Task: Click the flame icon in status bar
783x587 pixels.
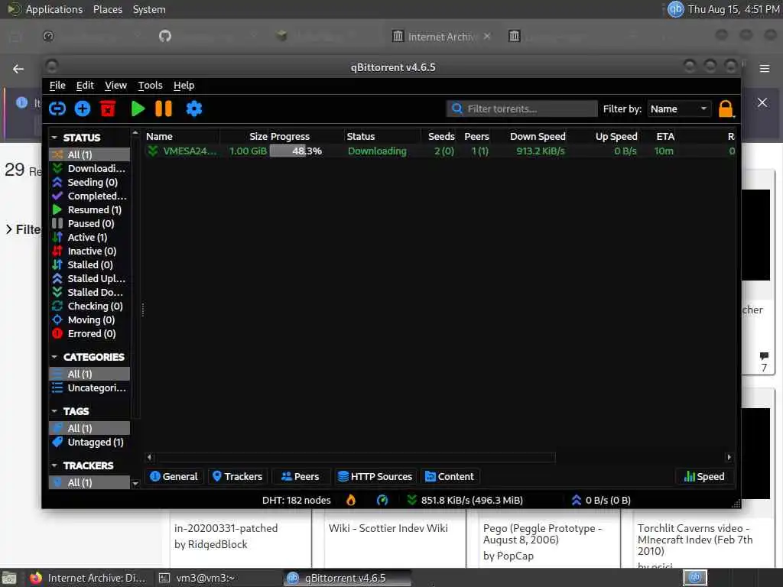Action: point(351,500)
